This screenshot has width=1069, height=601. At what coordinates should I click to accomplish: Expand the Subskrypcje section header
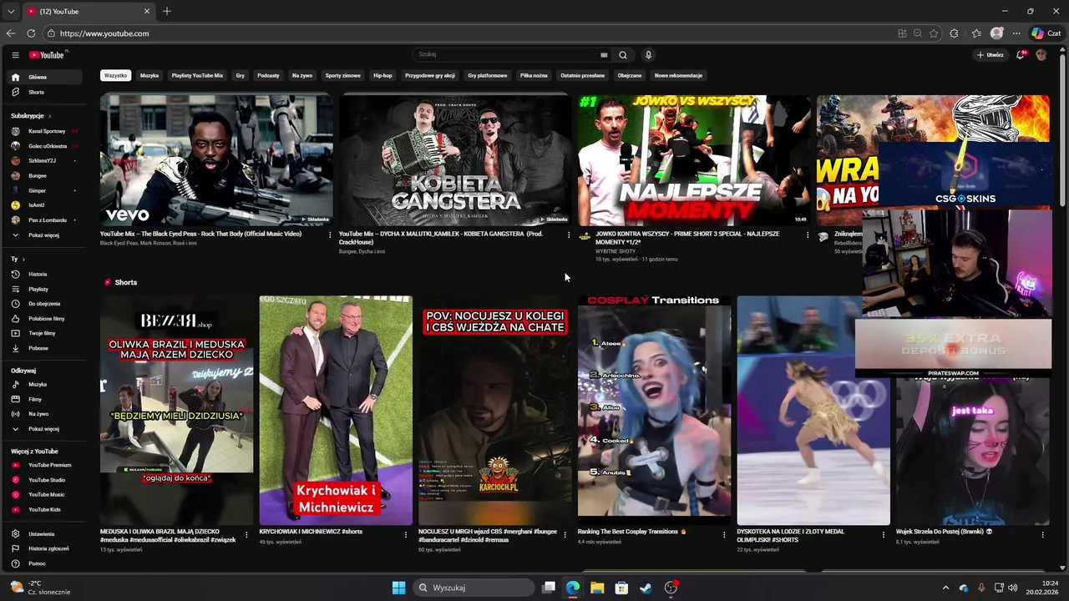(31, 116)
